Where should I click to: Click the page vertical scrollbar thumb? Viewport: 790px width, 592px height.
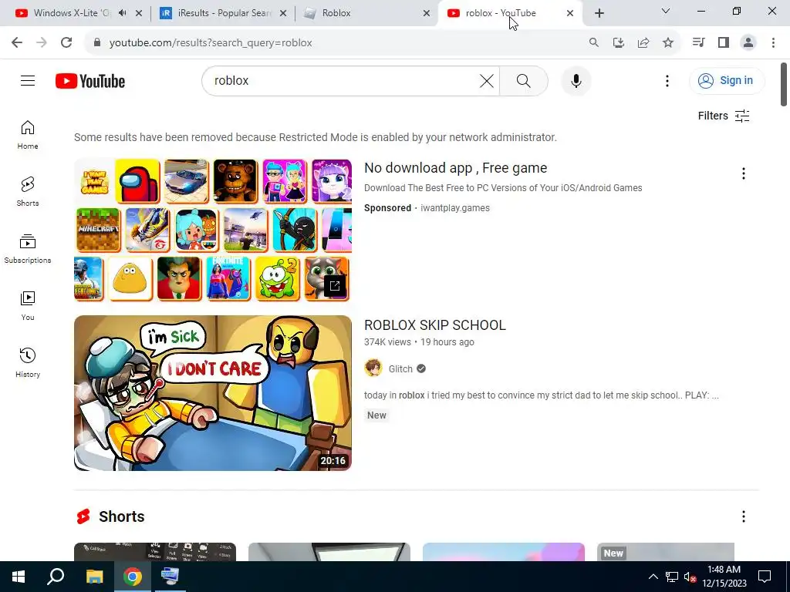784,85
